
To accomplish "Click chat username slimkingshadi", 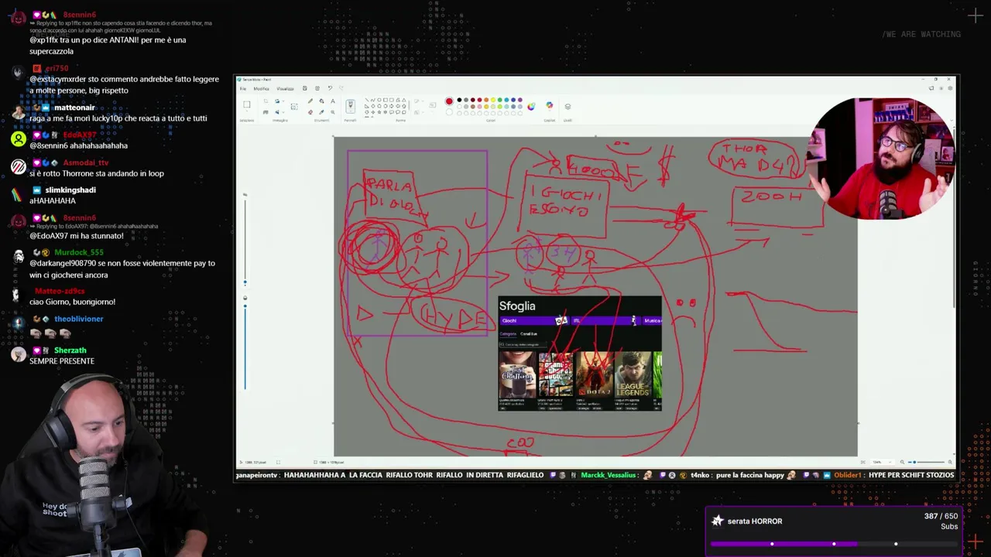I will click(70, 190).
